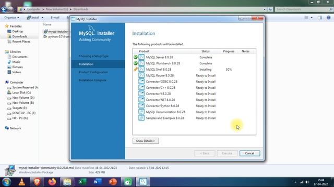Click the Connector/J 8.0.28 product icon
334x187 pixels.
point(141,94)
